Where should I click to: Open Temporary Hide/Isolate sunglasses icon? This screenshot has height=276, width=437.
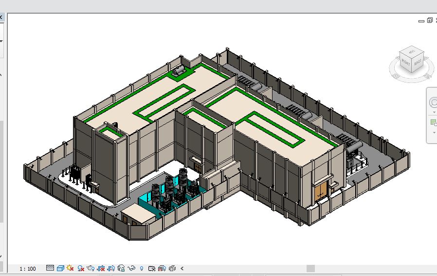(131, 268)
